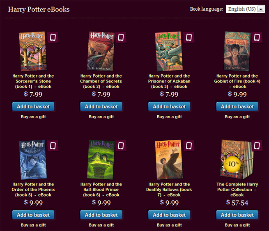The width and height of the screenshot is (269, 231).
Task: Open the Order of the Phoenix cover thumbnail
Action: pyautogui.click(x=33, y=160)
